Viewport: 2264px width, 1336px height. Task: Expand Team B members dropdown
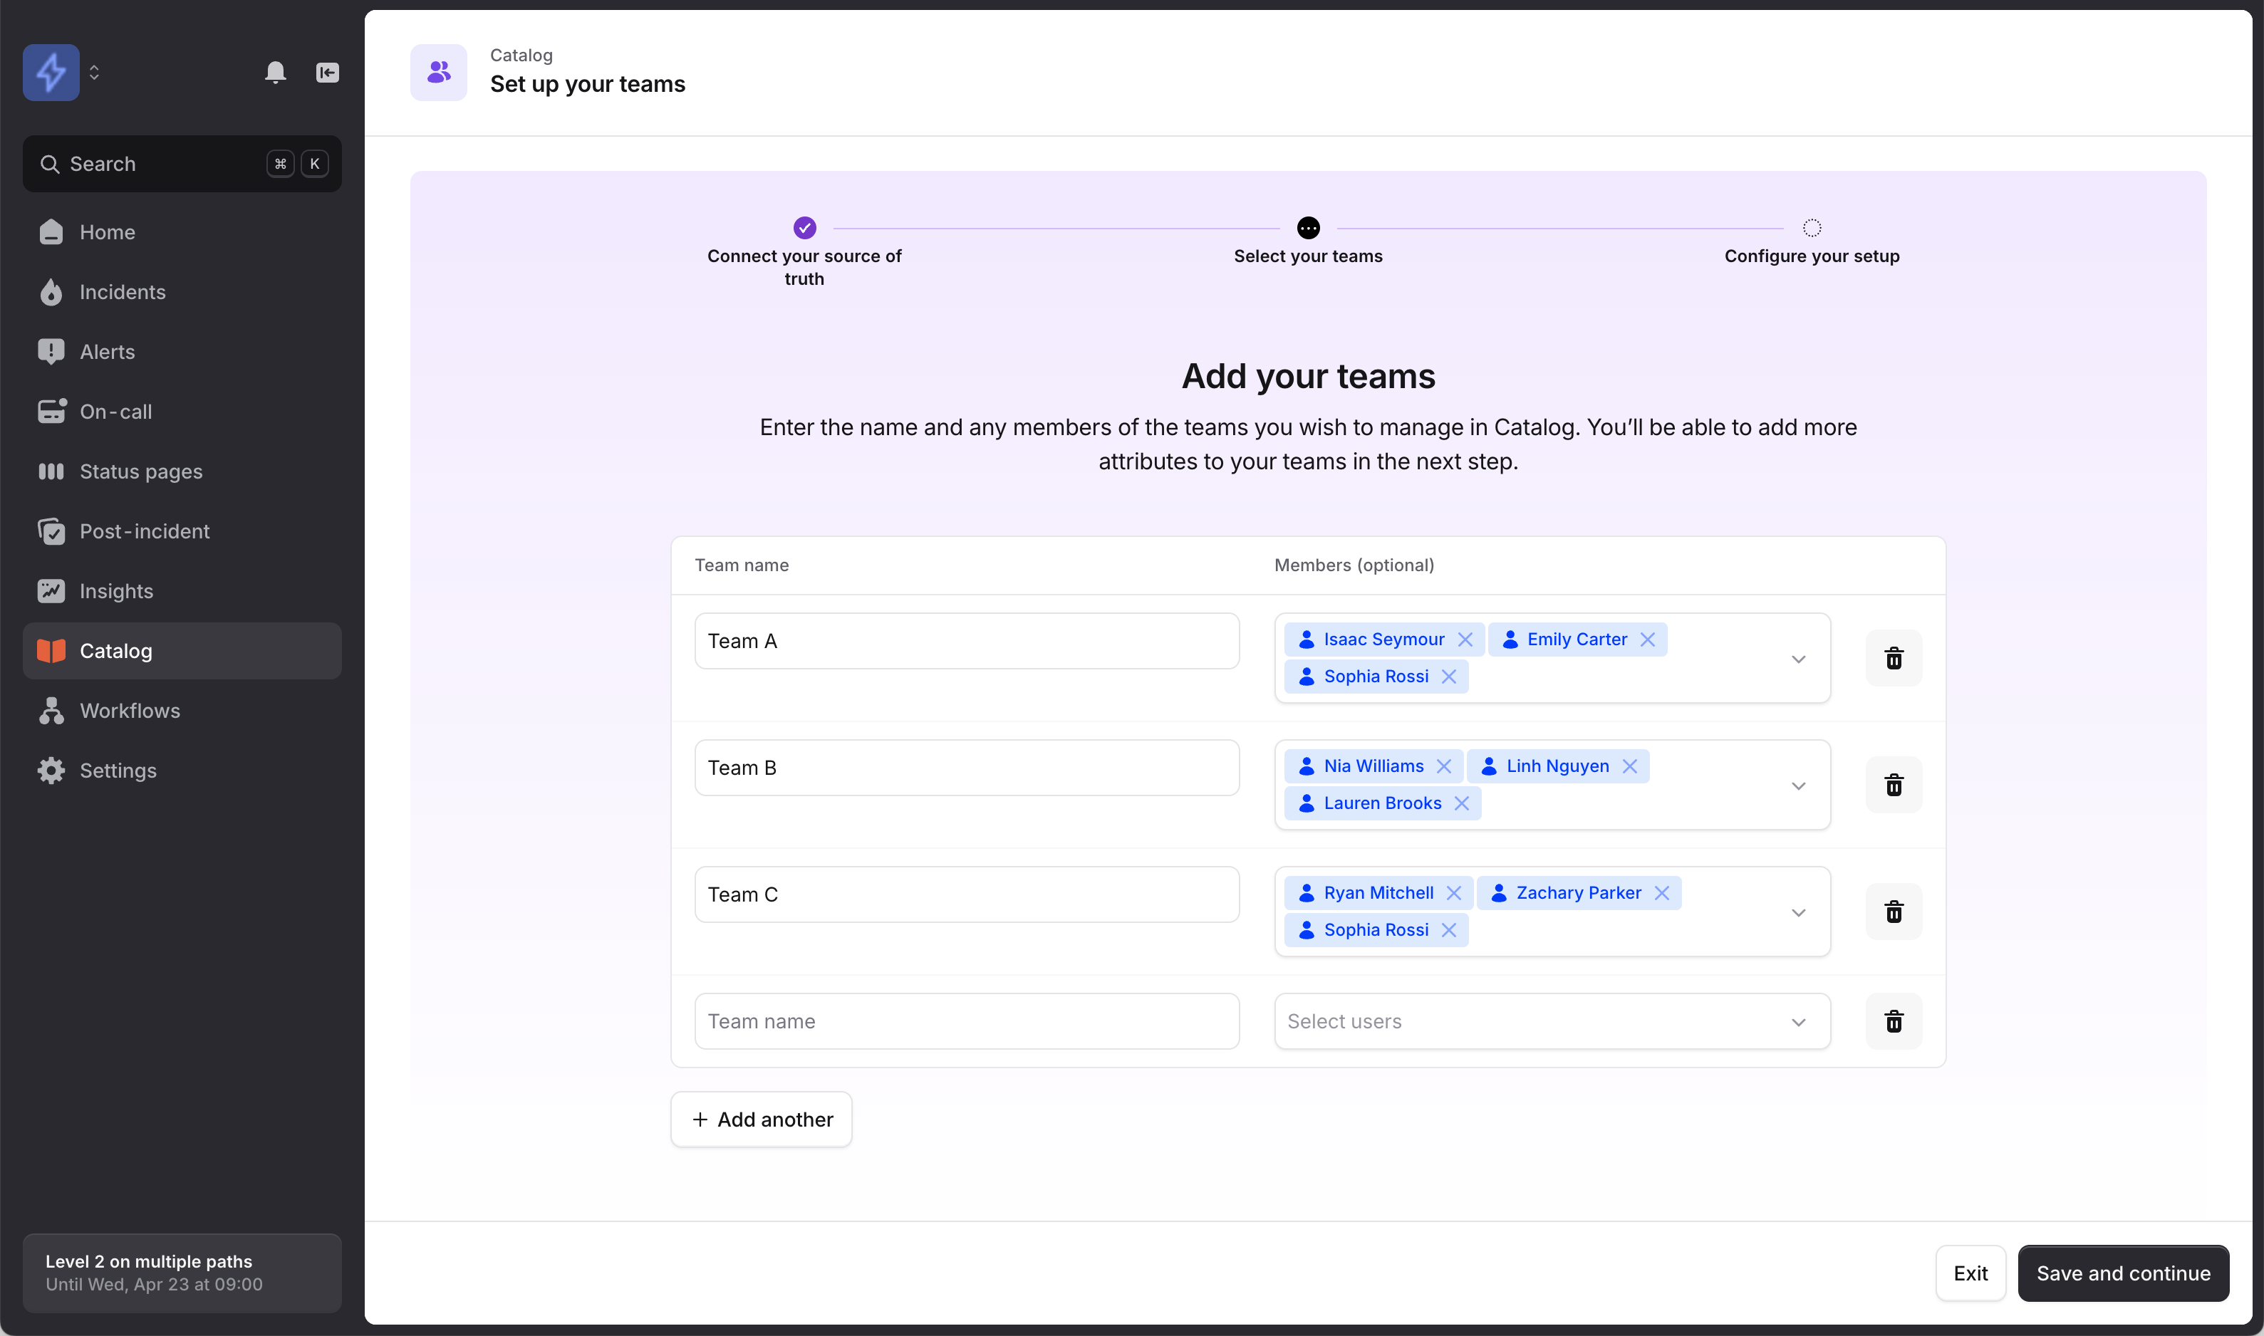coord(1797,786)
